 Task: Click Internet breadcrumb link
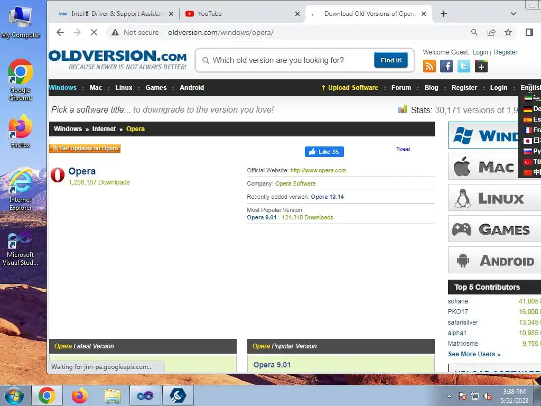(104, 129)
